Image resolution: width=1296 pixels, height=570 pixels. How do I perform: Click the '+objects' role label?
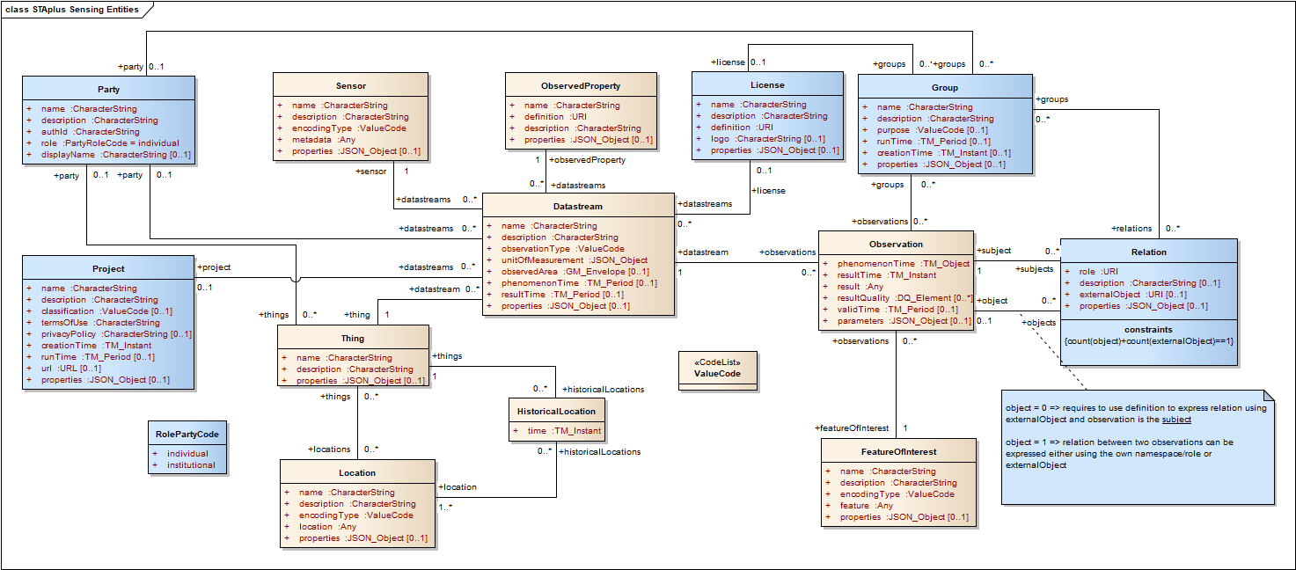tap(1038, 323)
